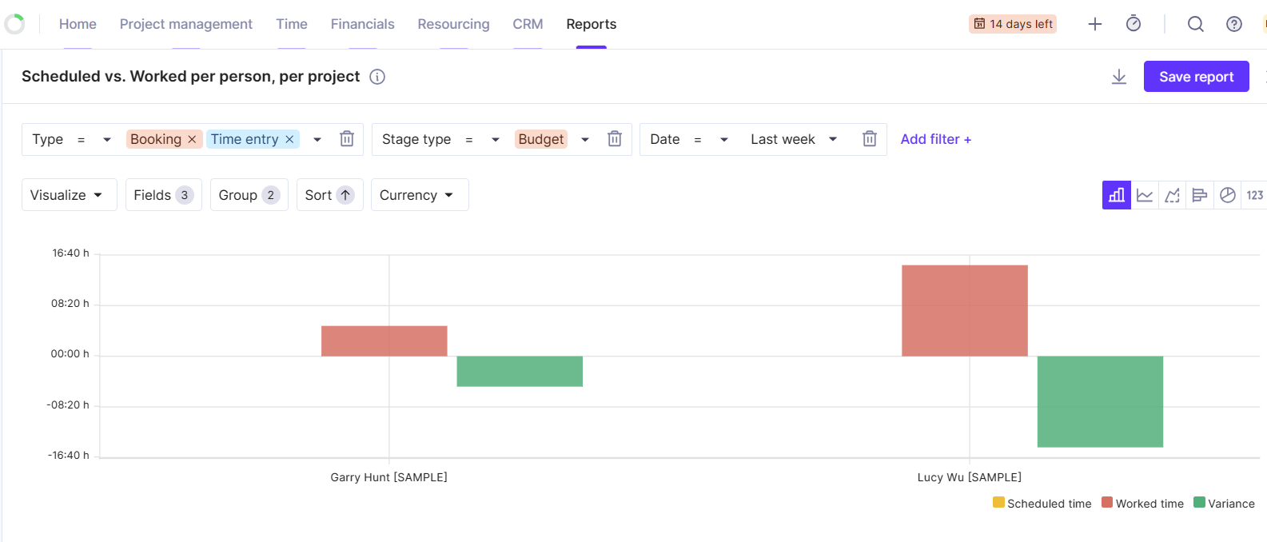Viewport: 1267px width, 542px height.
Task: Click the app logo spinner icon
Action: coord(14,24)
